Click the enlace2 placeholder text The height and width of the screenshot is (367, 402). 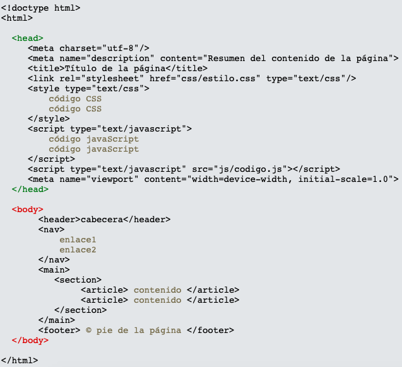click(x=78, y=250)
